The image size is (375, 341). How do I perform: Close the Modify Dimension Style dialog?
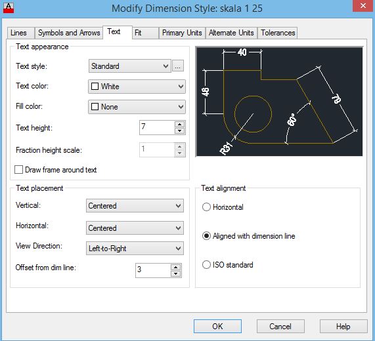point(363,5)
